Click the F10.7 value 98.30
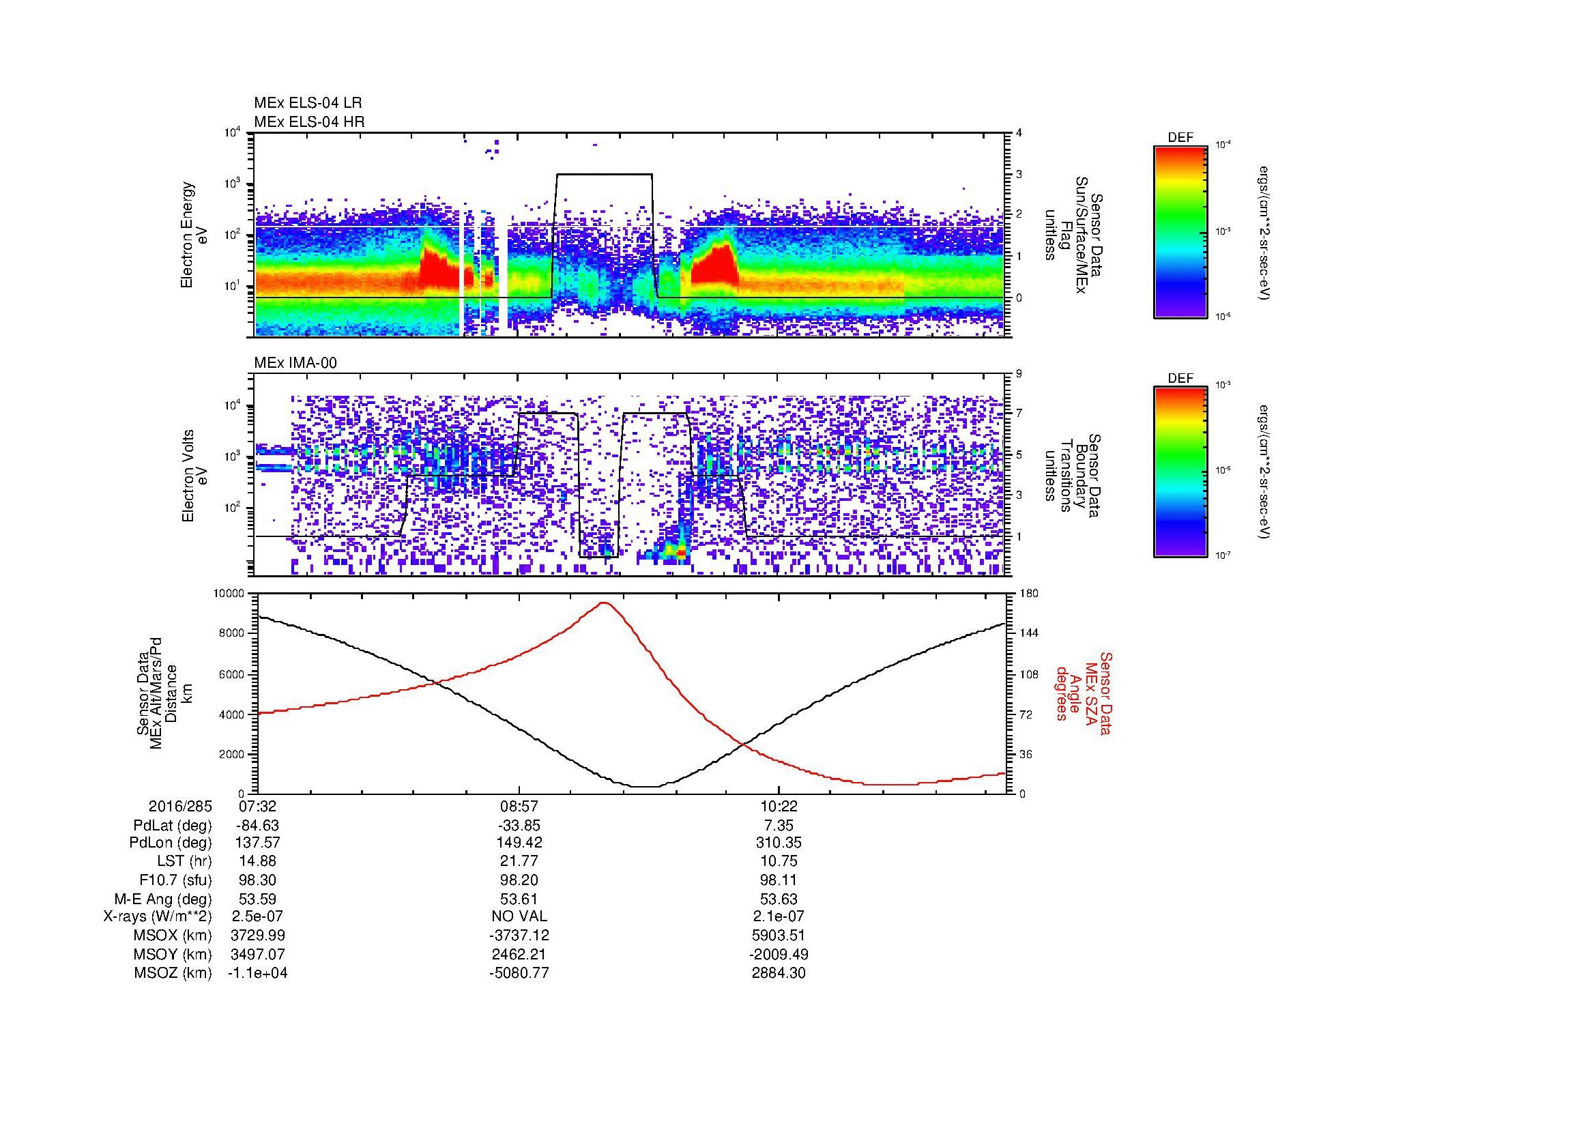1596x1128 pixels. click(x=257, y=880)
